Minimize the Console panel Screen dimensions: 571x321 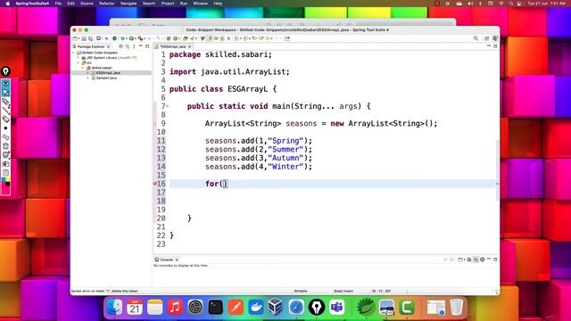pos(489,259)
